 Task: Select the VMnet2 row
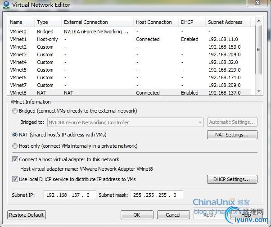(129, 47)
